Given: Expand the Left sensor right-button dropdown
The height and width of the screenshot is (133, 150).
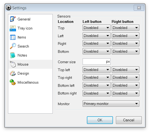Looking at the screenshot, I should pos(125,36).
